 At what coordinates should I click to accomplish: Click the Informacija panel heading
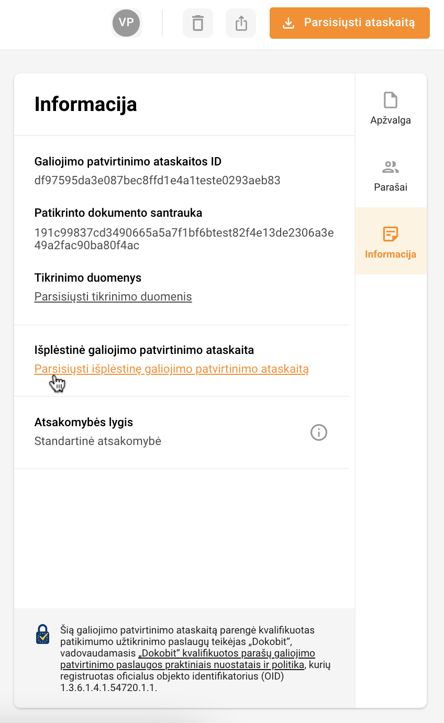(86, 104)
